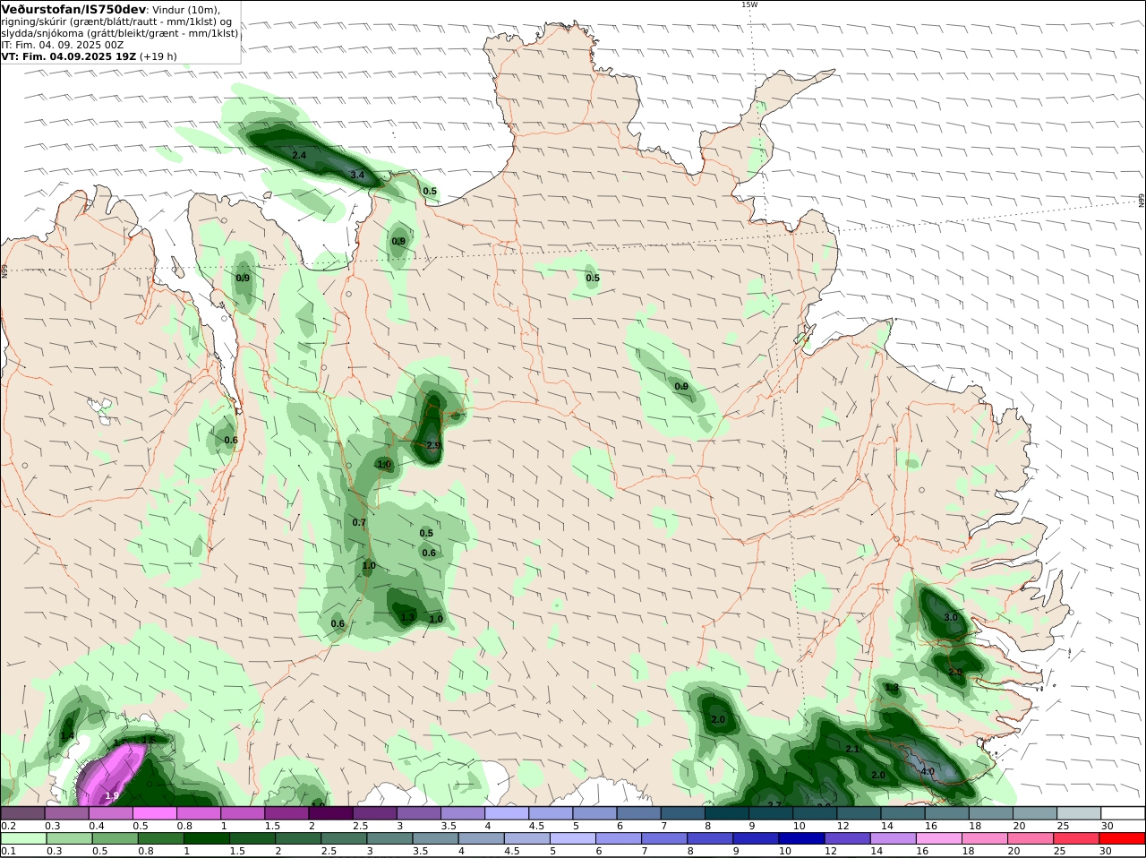The height and width of the screenshot is (858, 1146).
Task: Click the 0.7 rain value label
Action: coord(359,522)
